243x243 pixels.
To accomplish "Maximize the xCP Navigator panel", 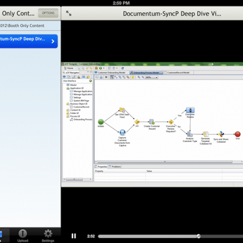I will tap(91, 72).
